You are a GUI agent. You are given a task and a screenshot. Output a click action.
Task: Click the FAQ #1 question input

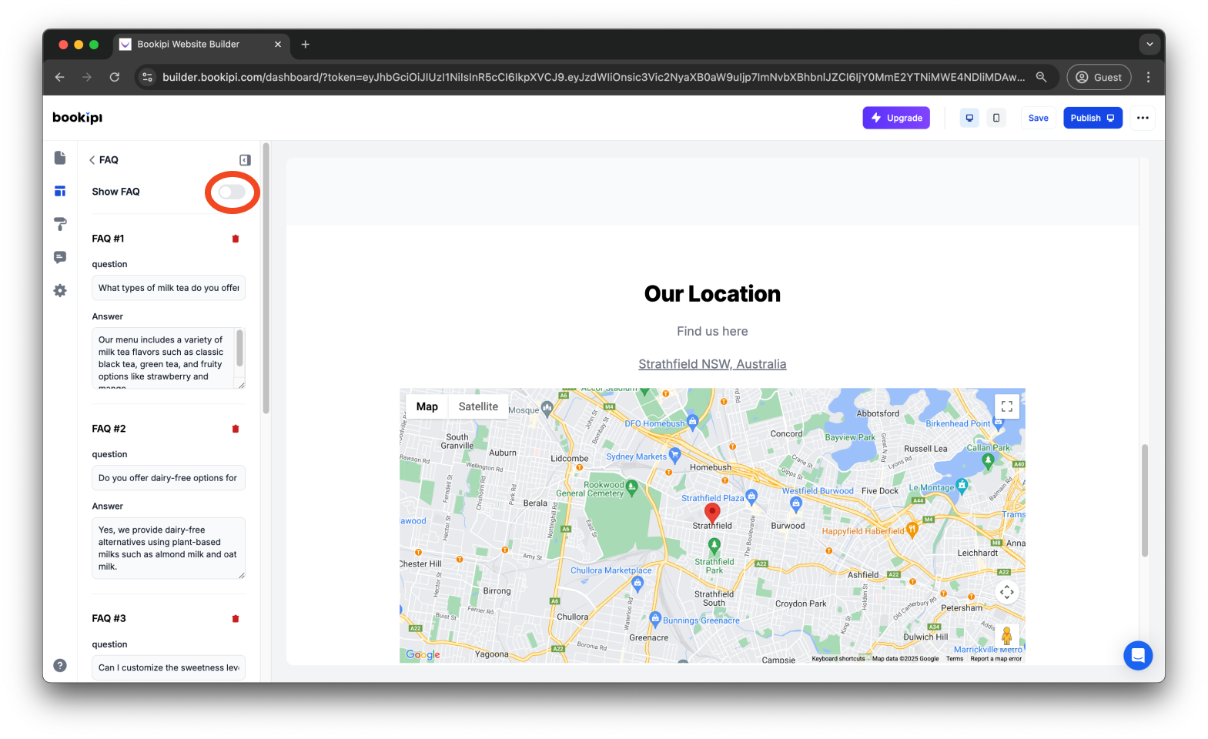click(169, 288)
